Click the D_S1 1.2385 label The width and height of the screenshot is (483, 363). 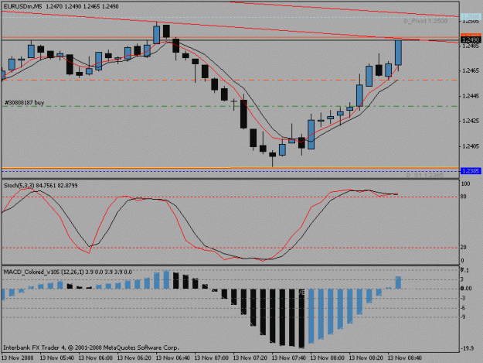point(425,175)
